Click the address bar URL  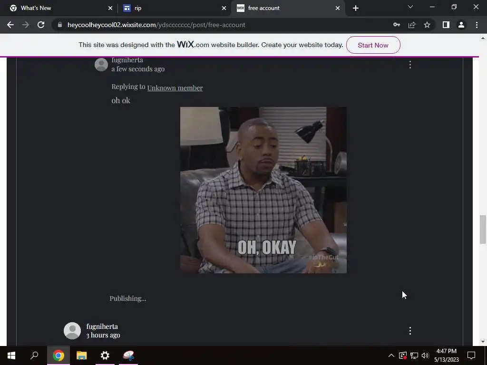156,25
